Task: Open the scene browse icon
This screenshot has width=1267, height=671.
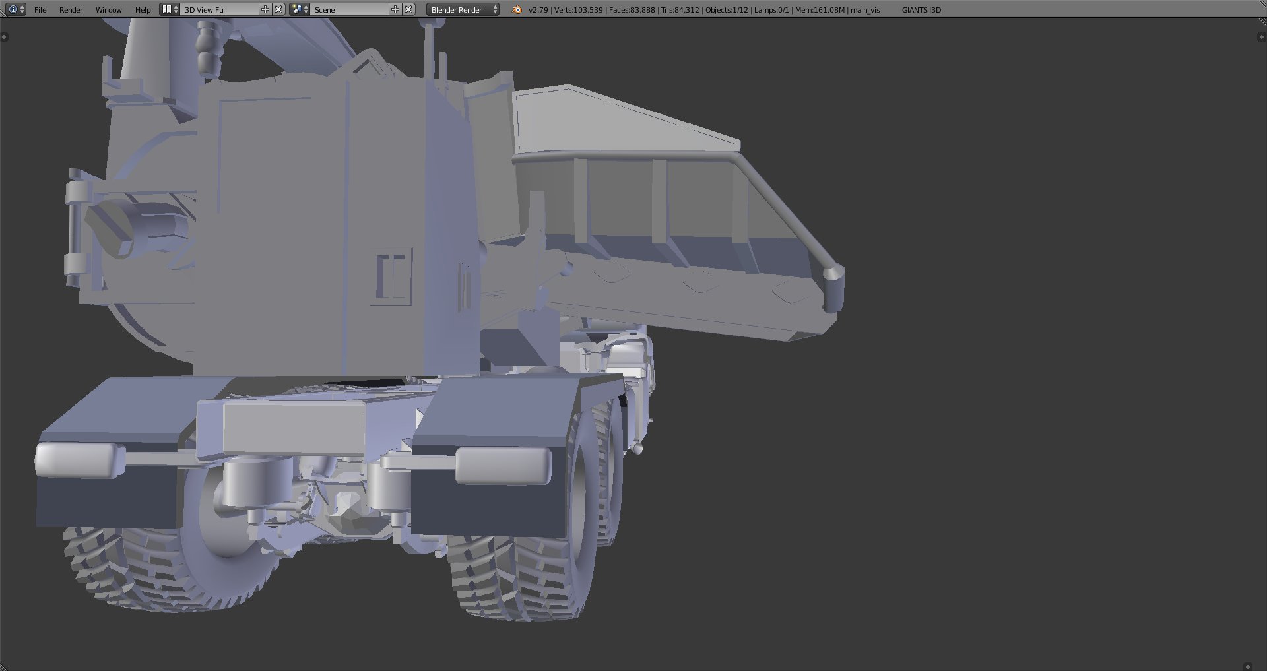Action: [x=300, y=9]
